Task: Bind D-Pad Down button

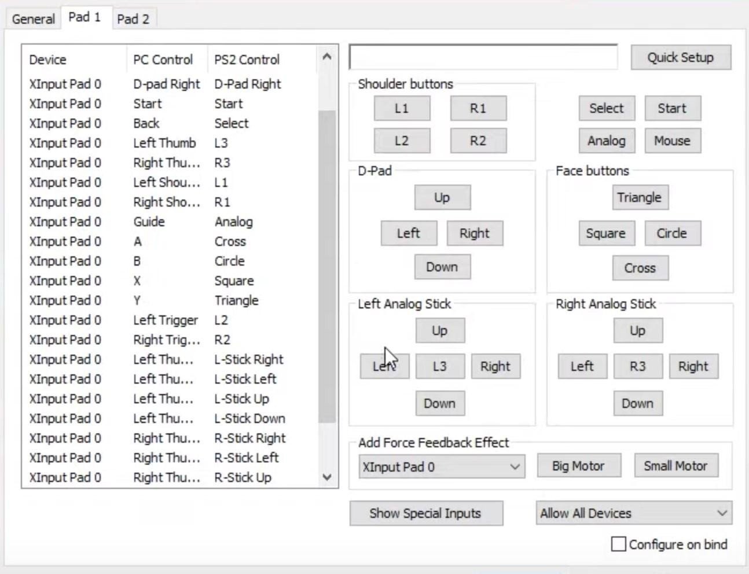Action: (442, 267)
